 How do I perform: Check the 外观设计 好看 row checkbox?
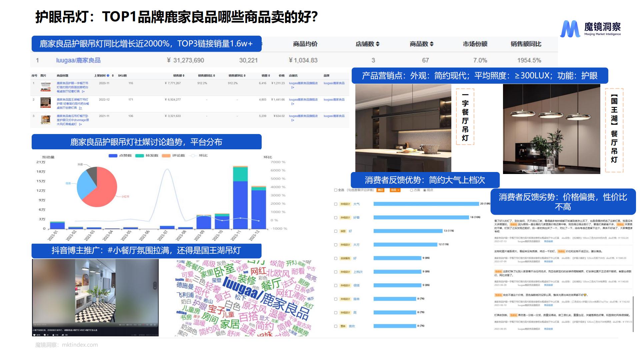336,218
